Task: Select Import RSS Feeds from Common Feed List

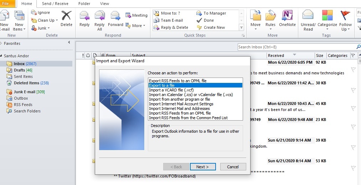Action: [195, 118]
